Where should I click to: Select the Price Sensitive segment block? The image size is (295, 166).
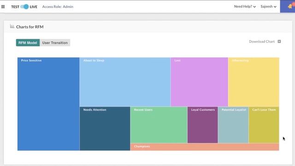(x=48, y=104)
